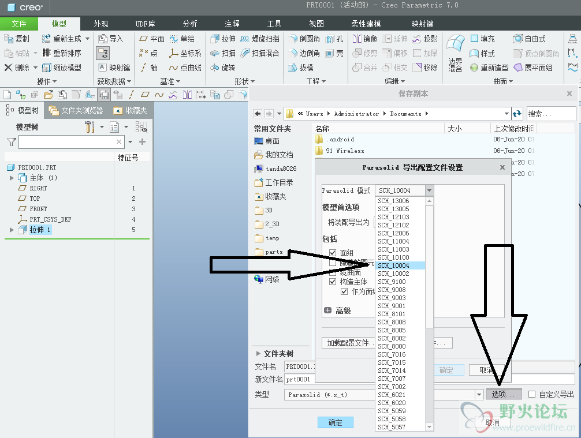Expand the 高级 section

coord(327,310)
